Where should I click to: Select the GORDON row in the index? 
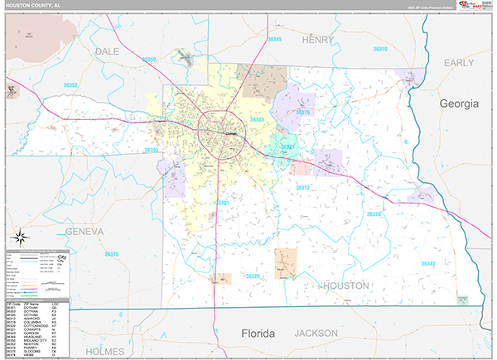tap(37, 333)
